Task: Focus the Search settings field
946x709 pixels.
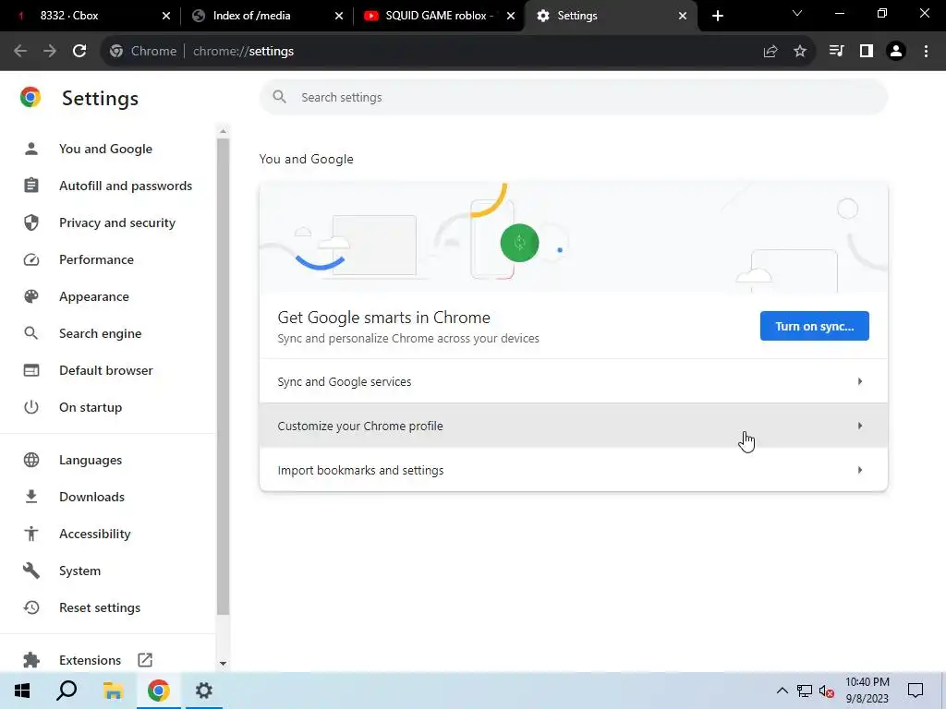Action: coord(573,97)
